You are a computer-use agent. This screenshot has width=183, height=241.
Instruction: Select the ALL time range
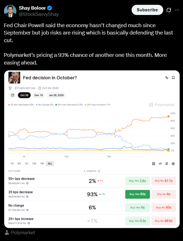click(50, 163)
